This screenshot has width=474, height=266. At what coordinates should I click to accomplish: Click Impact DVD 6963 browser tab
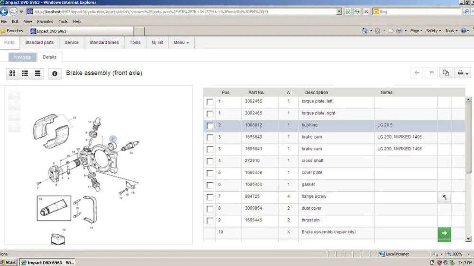click(82, 31)
